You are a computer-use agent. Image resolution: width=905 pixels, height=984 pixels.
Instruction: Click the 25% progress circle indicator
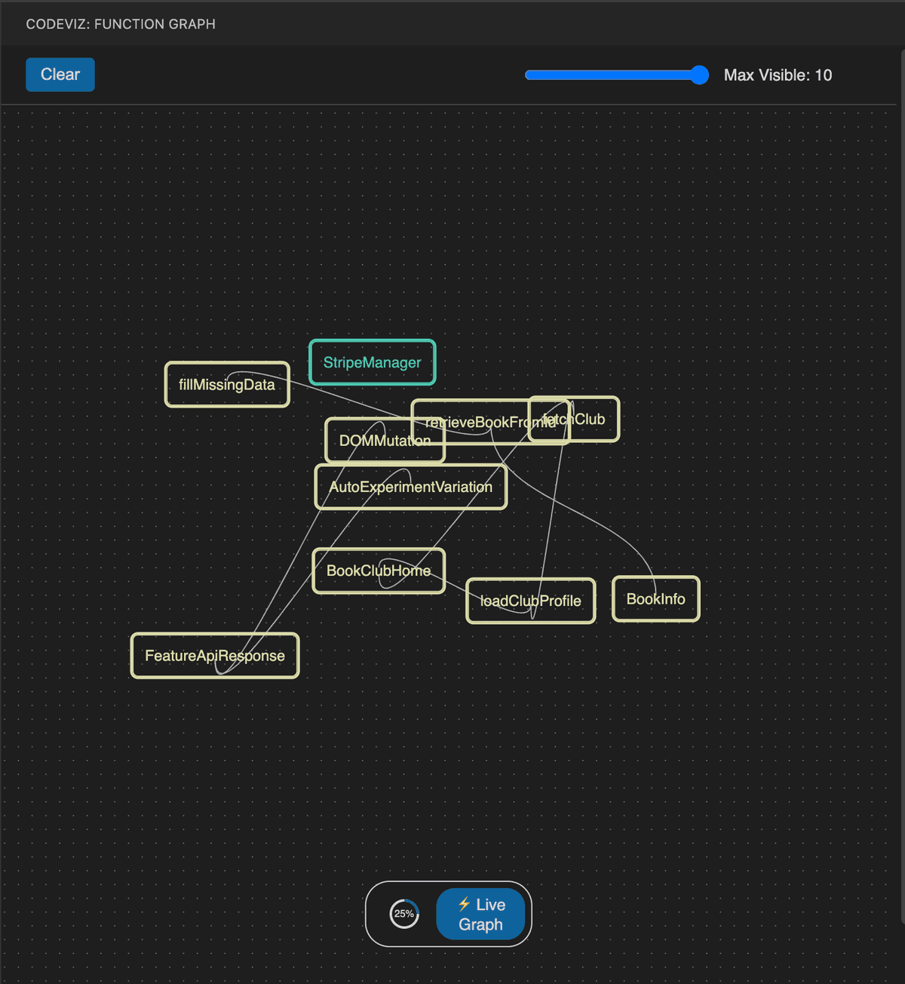404,914
